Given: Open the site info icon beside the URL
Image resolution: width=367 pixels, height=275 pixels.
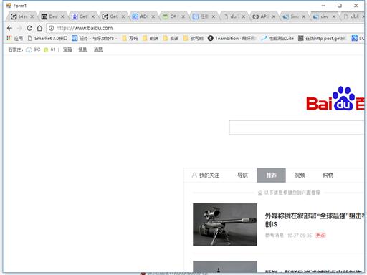Looking at the screenshot, I should pyautogui.click(x=51, y=28).
